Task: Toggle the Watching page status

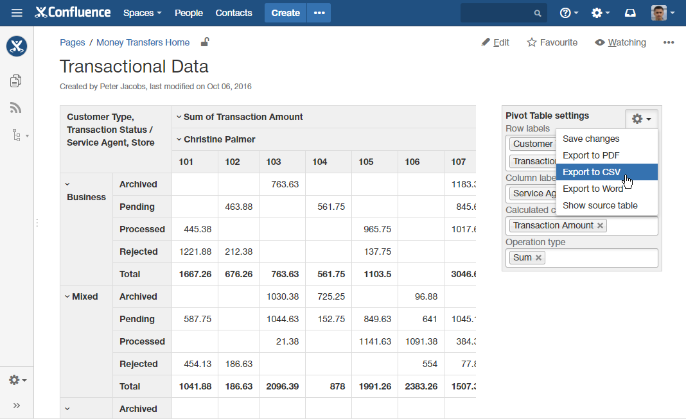Action: pos(620,42)
